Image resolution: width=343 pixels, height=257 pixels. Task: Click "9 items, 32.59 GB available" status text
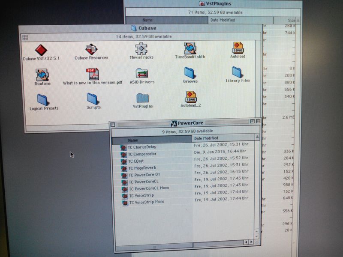[x=187, y=131]
